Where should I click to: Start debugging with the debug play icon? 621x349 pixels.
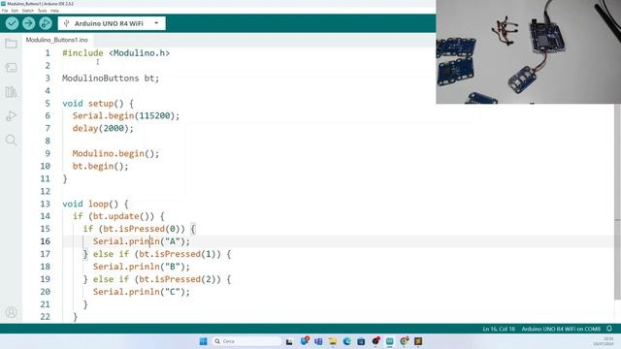pos(46,23)
